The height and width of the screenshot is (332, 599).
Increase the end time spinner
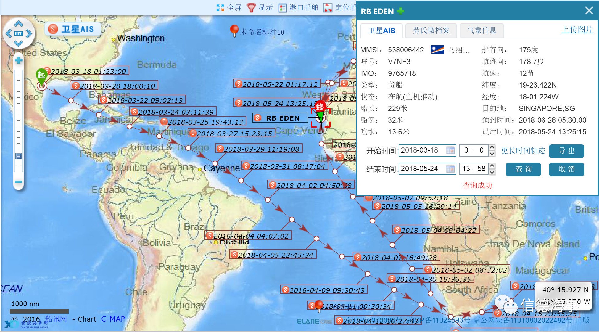[492, 166]
